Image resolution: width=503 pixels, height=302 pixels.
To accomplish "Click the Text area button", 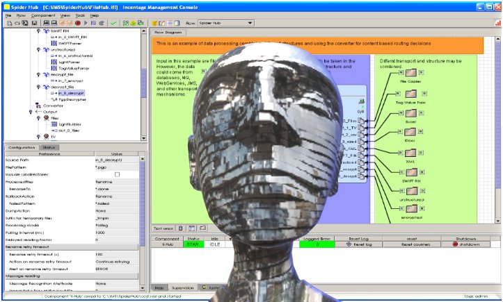I will pyautogui.click(x=163, y=228).
